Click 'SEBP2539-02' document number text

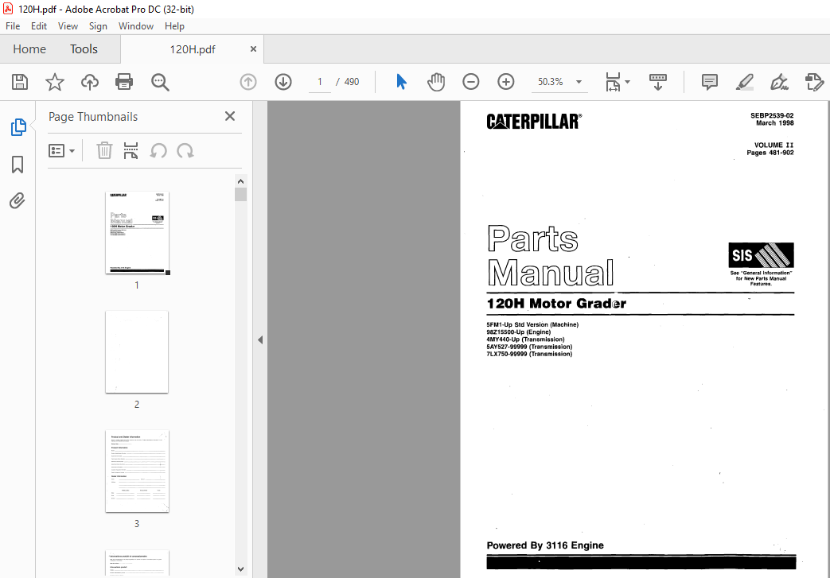point(772,115)
